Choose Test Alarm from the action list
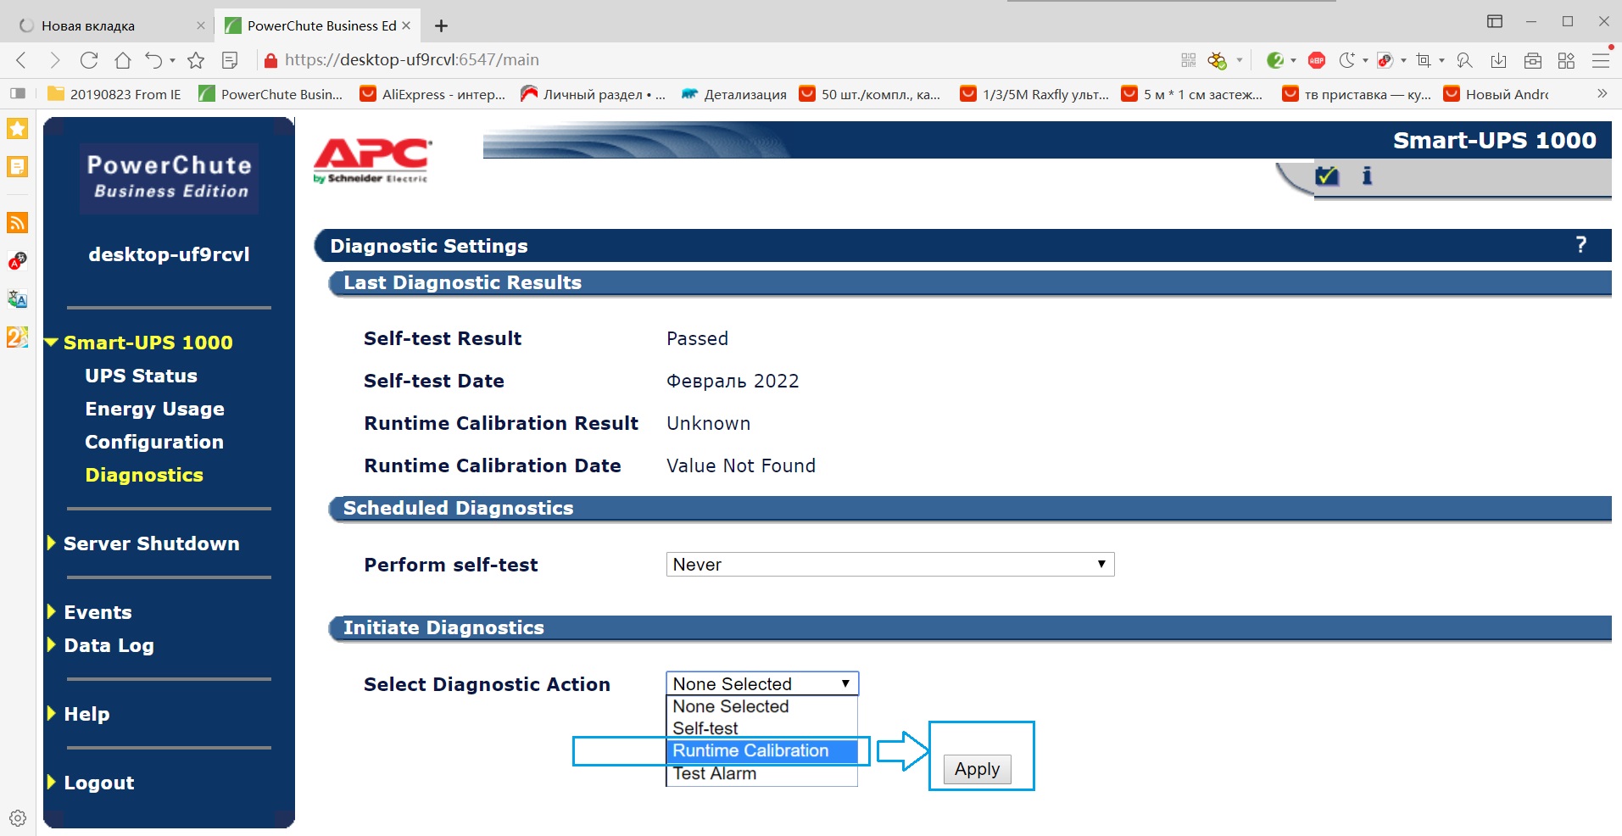This screenshot has width=1622, height=836. click(762, 773)
